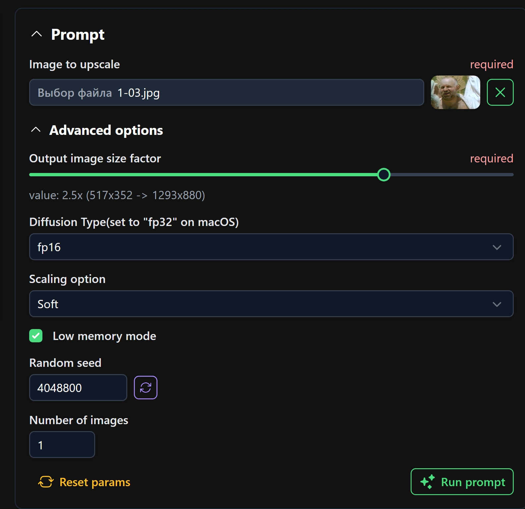The height and width of the screenshot is (509, 525).
Task: Click the Prompt section heading
Action: 78,35
